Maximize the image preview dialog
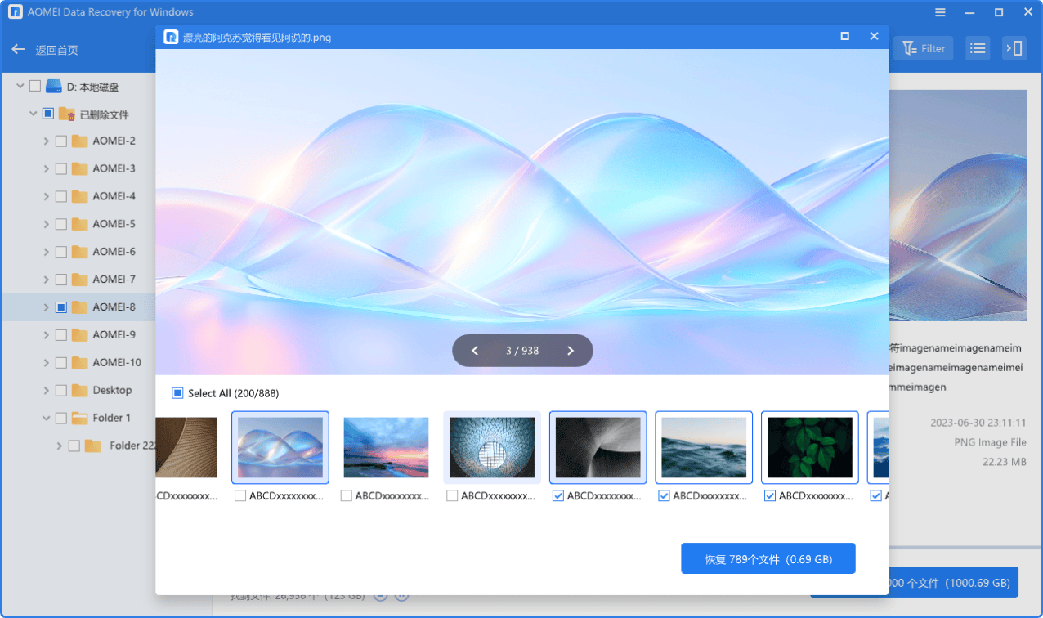The height and width of the screenshot is (618, 1043). 844,37
